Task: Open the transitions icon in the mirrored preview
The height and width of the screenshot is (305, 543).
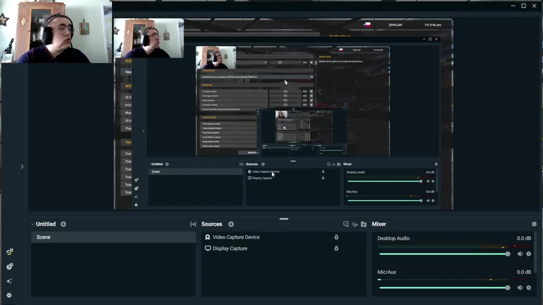Action: 241,164
